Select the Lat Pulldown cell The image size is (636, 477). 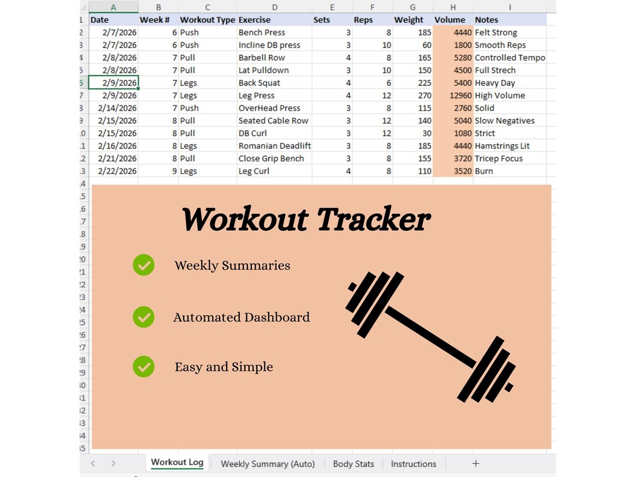[274, 70]
